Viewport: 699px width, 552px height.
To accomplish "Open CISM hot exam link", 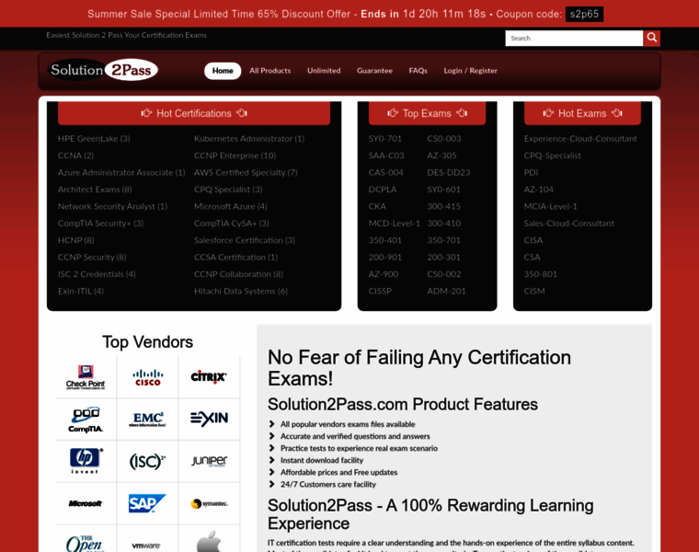I will pyautogui.click(x=534, y=291).
